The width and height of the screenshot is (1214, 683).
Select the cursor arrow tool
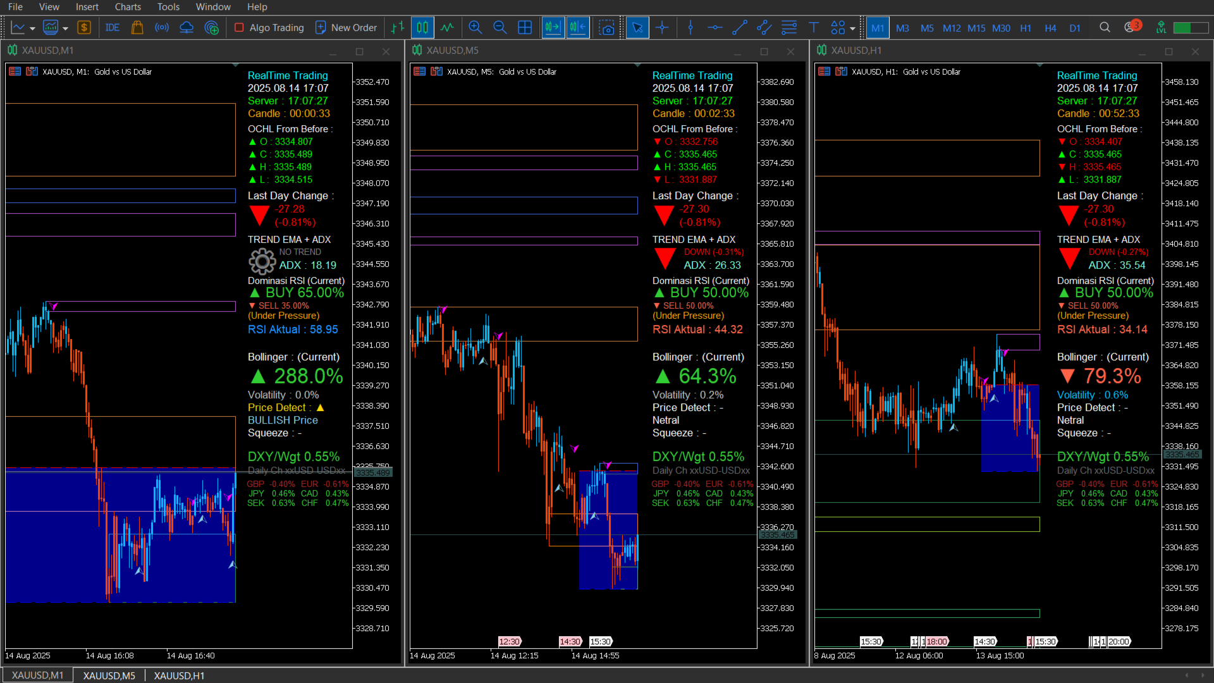(637, 28)
